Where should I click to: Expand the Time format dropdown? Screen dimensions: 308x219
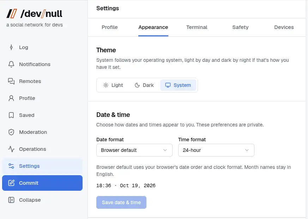click(216, 150)
